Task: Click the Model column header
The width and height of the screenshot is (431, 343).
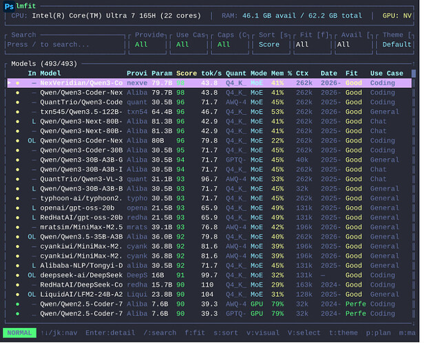Action: tap(50, 74)
